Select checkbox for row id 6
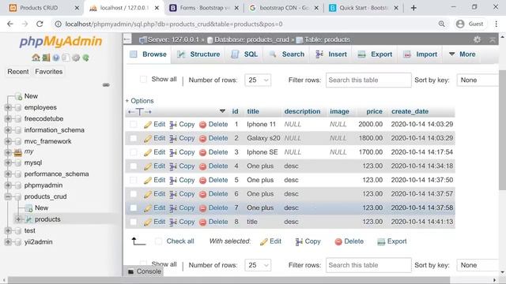 pyautogui.click(x=134, y=194)
